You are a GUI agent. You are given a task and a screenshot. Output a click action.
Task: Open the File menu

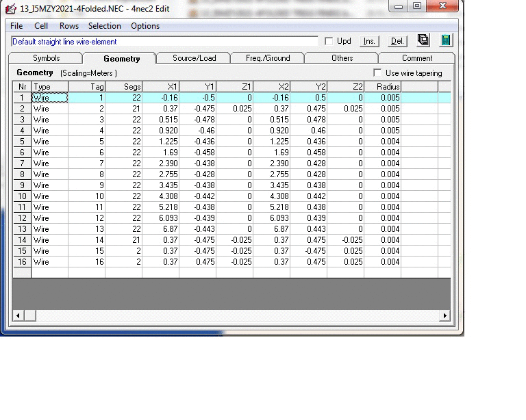16,26
